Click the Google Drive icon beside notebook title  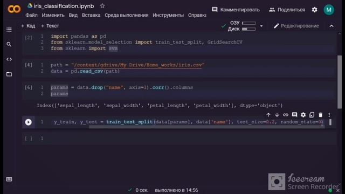[x=30, y=6]
